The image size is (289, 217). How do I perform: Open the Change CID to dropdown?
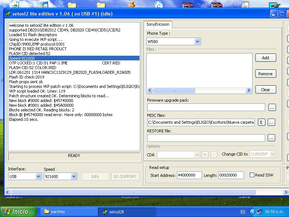click(273, 154)
